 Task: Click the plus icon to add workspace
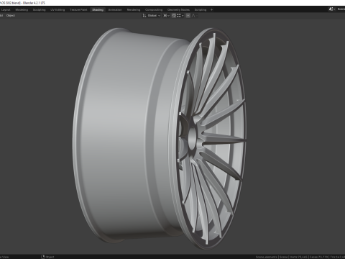coord(211,10)
